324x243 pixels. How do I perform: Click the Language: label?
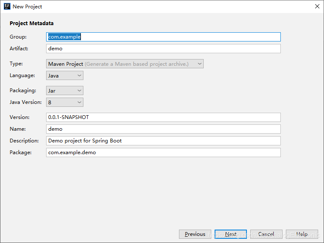[x=22, y=75]
